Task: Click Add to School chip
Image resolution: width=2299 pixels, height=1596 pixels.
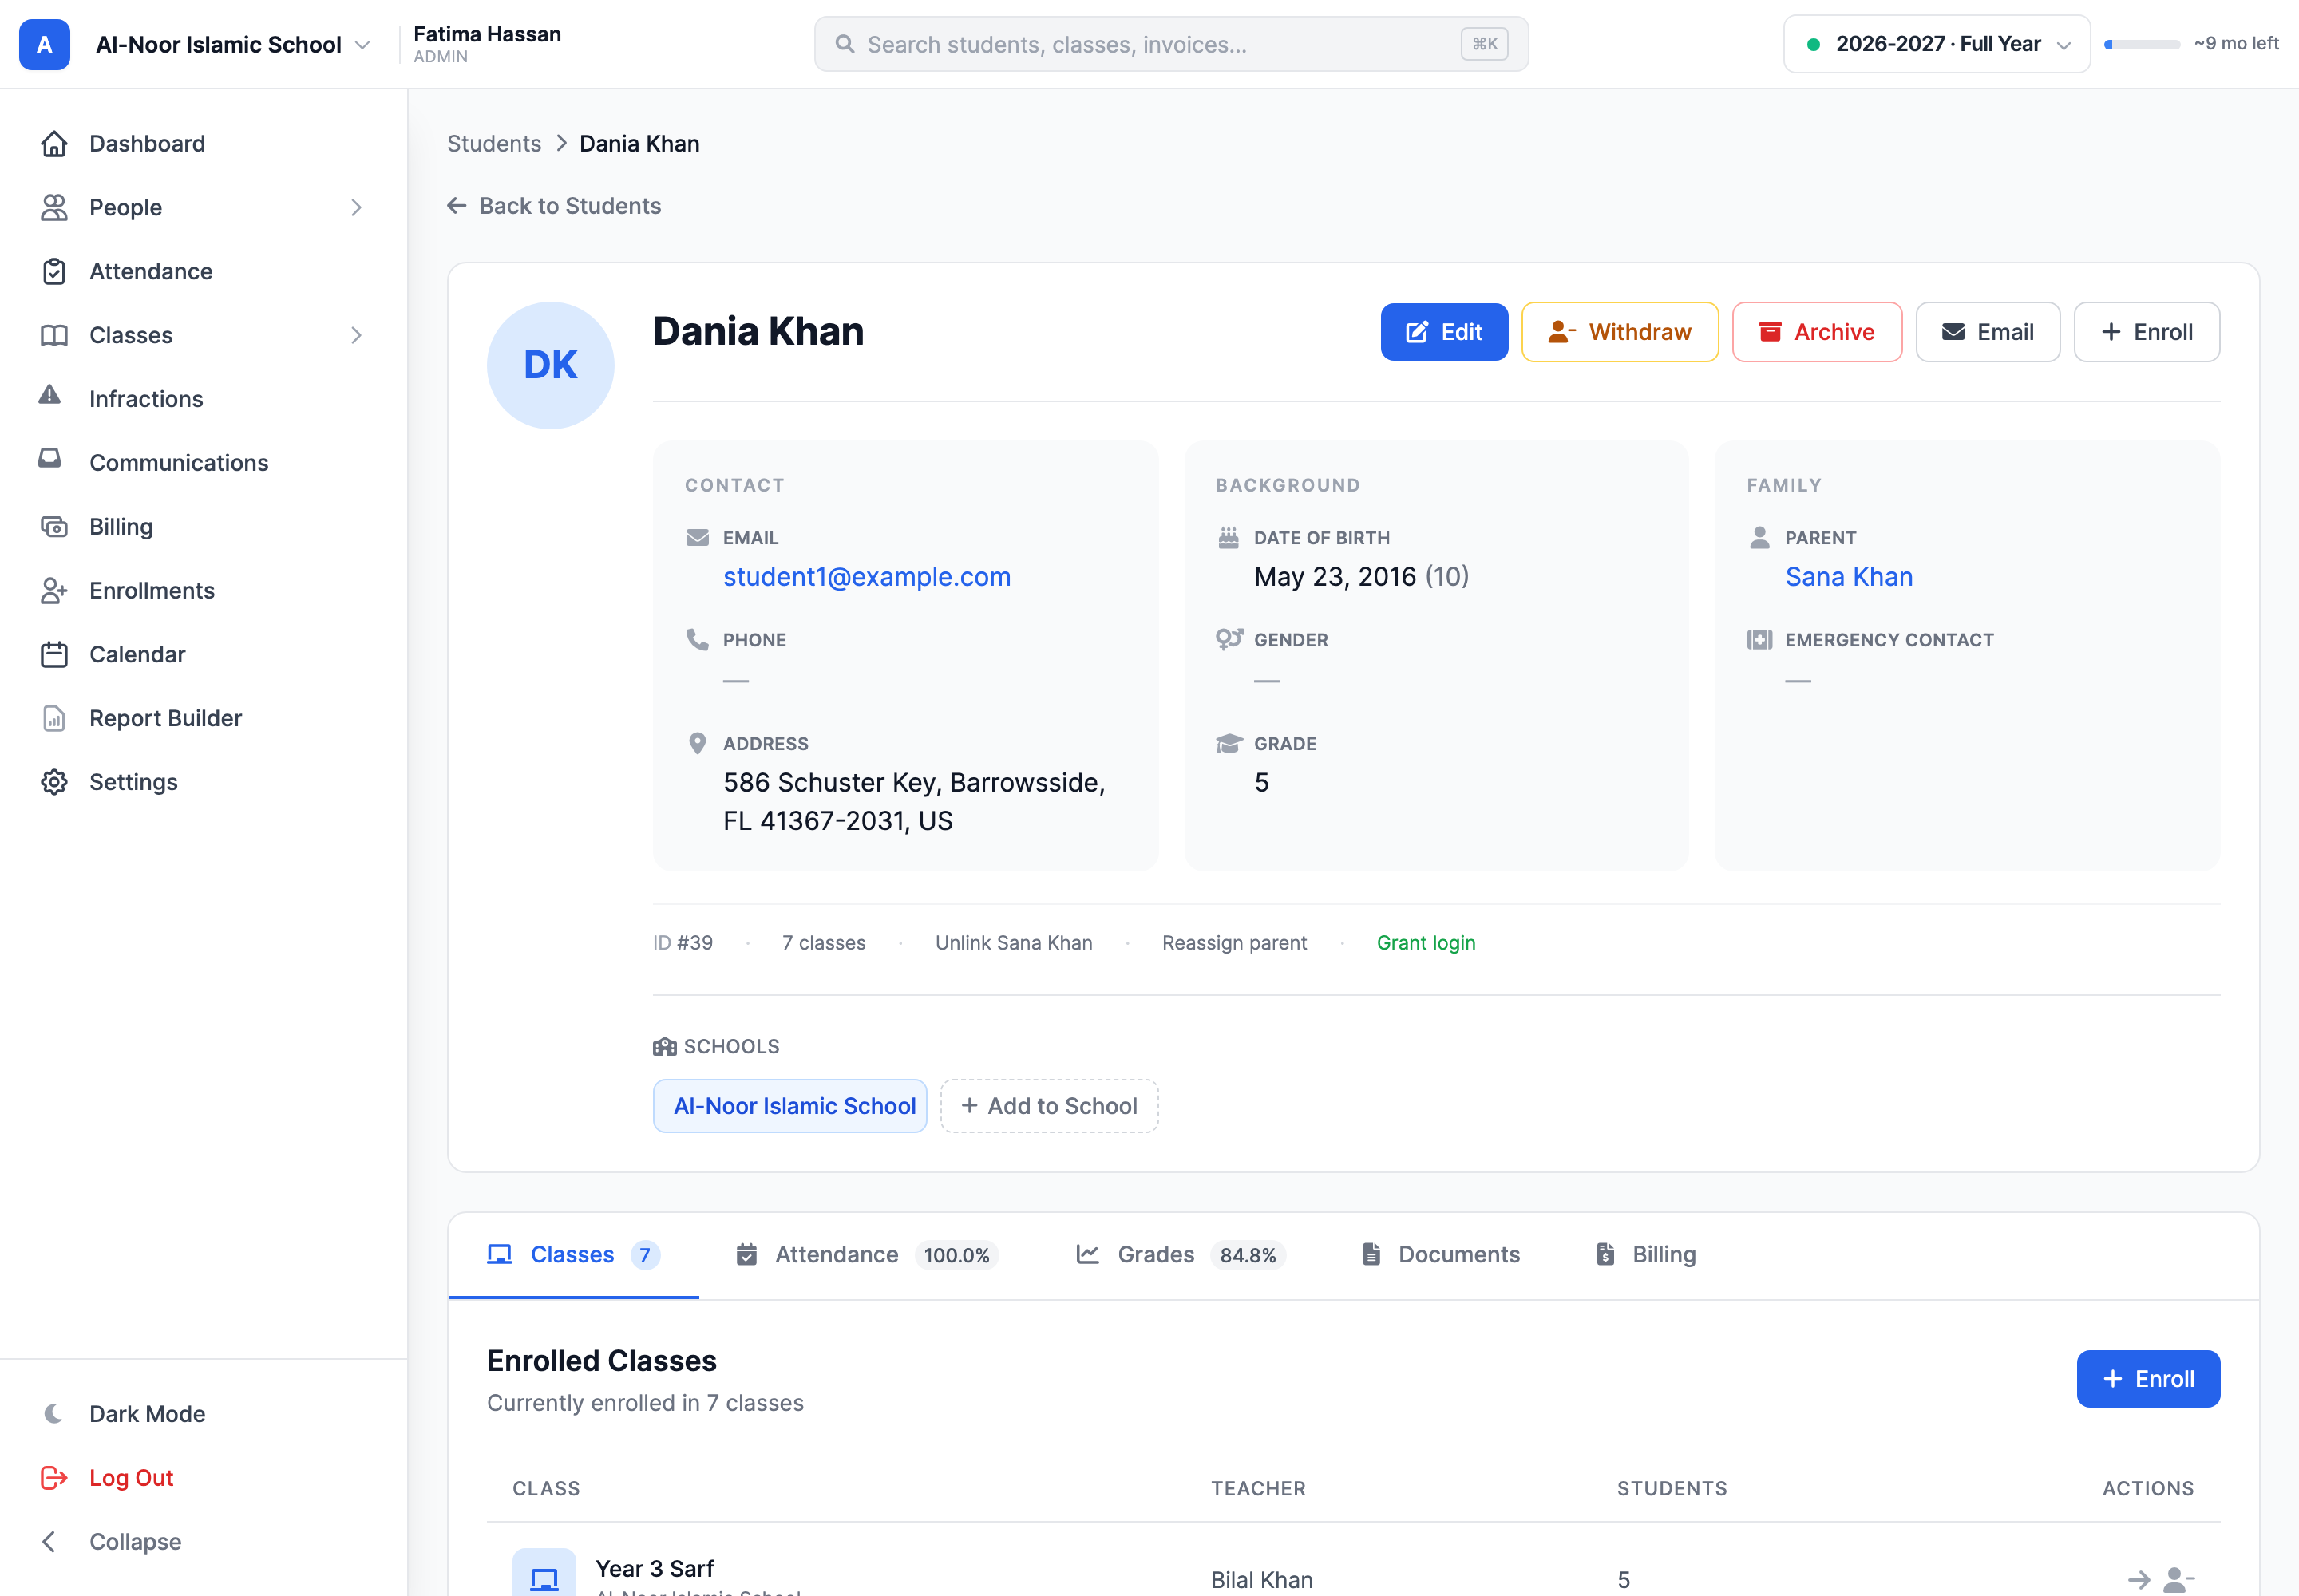Action: point(1050,1106)
